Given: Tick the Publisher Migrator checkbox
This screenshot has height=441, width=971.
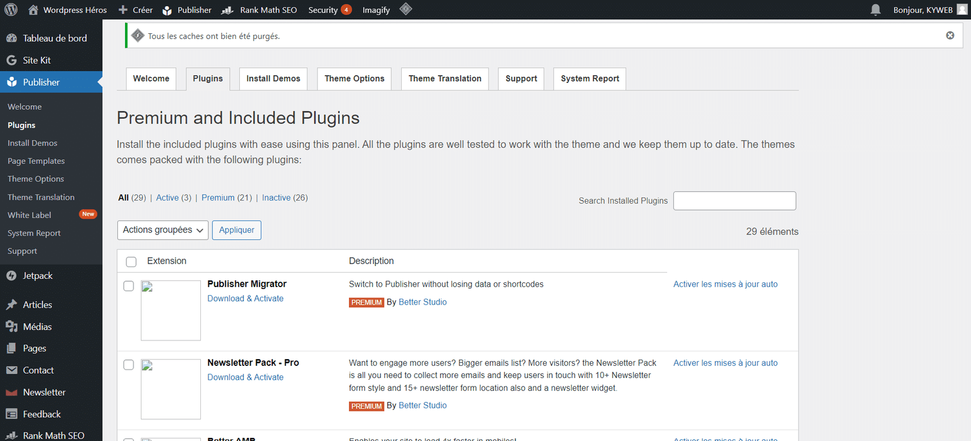Looking at the screenshot, I should [129, 286].
